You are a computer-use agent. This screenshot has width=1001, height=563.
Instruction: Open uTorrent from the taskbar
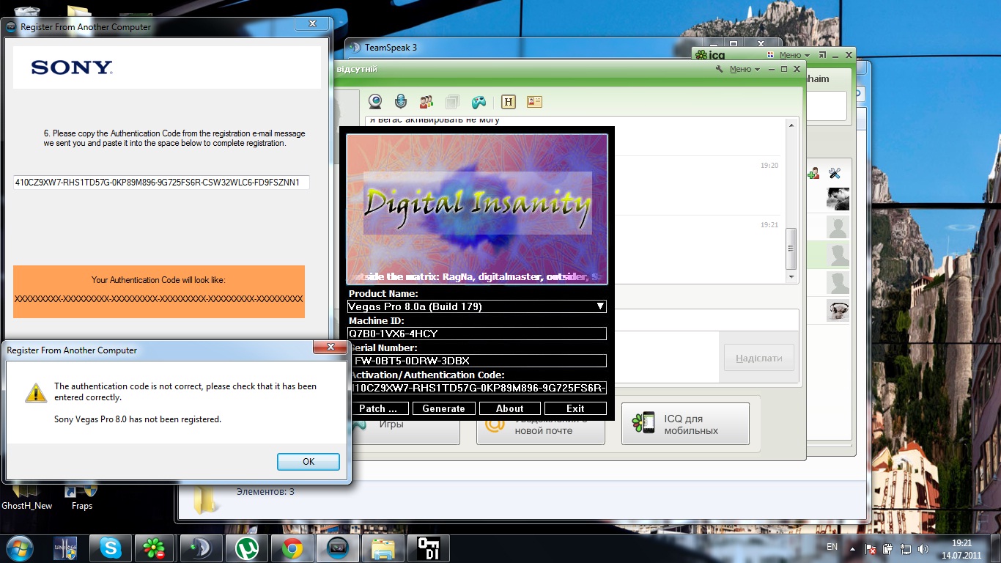[x=245, y=548]
